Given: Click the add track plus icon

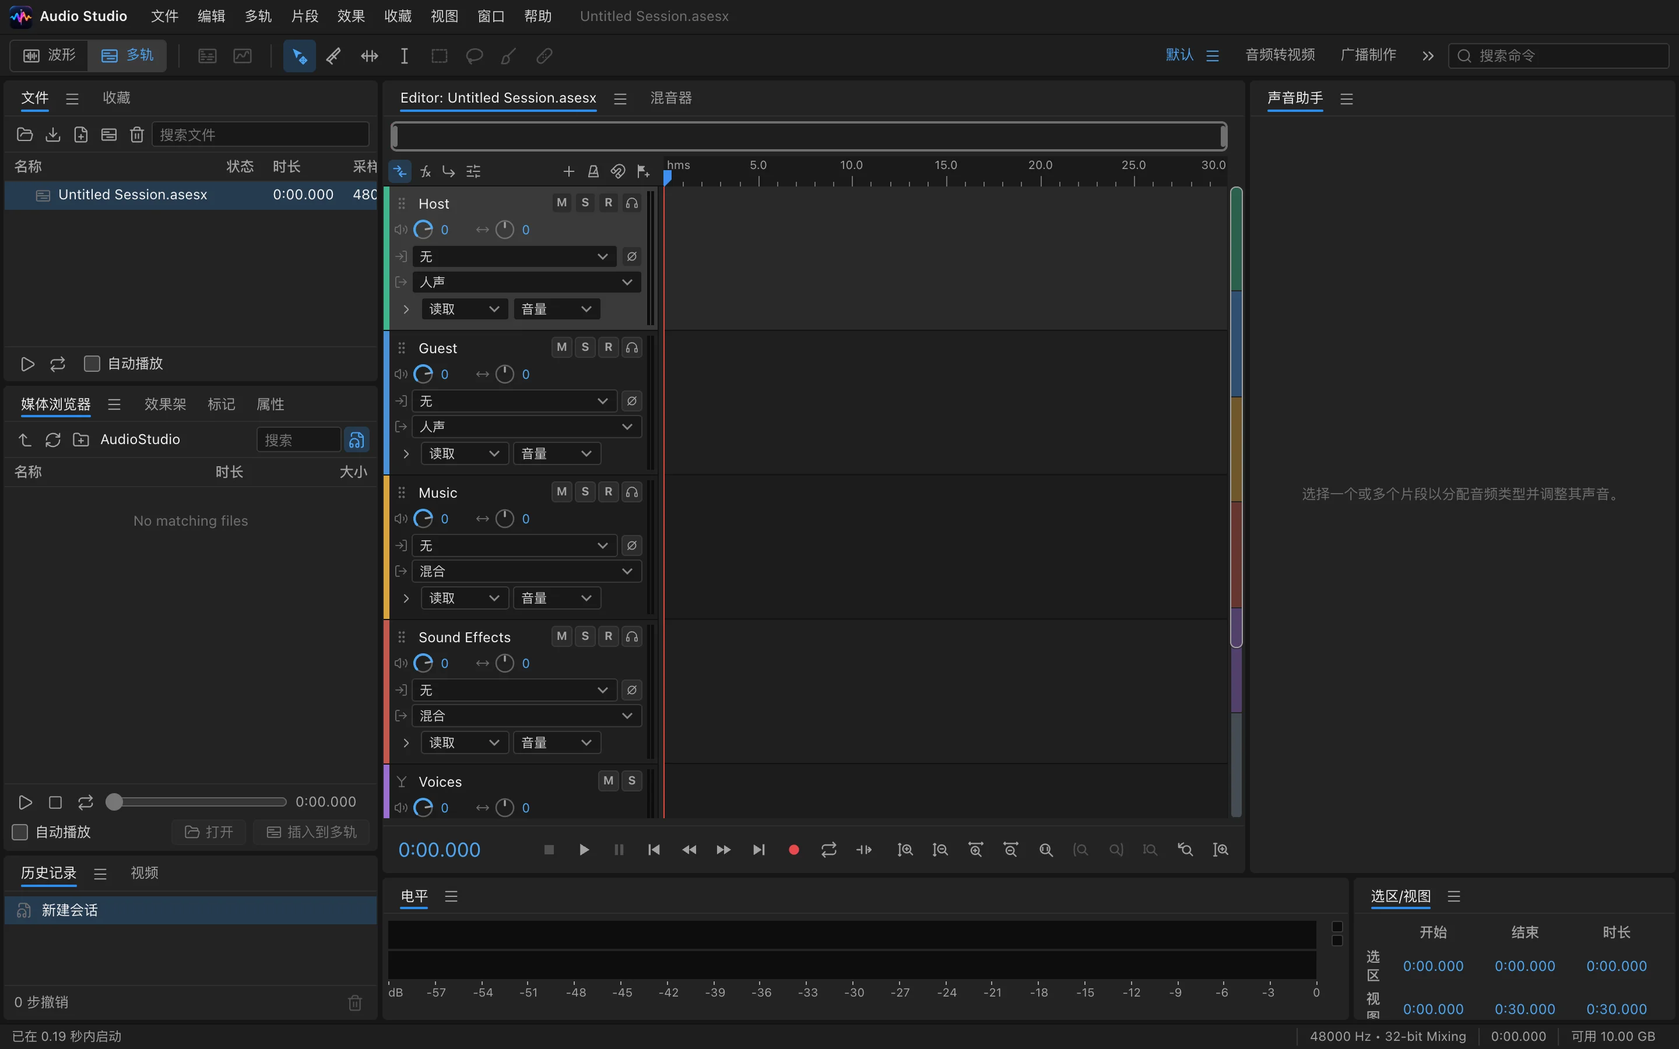Looking at the screenshot, I should [x=568, y=171].
